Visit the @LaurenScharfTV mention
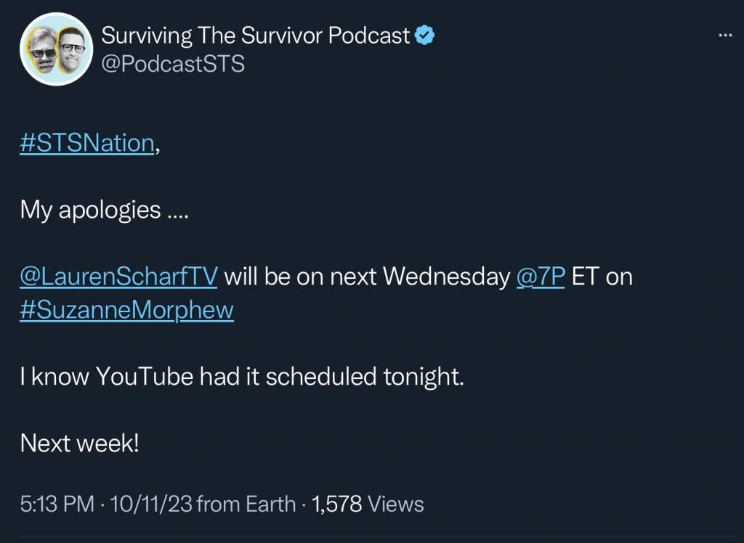Image resolution: width=744 pixels, height=543 pixels. (x=118, y=277)
